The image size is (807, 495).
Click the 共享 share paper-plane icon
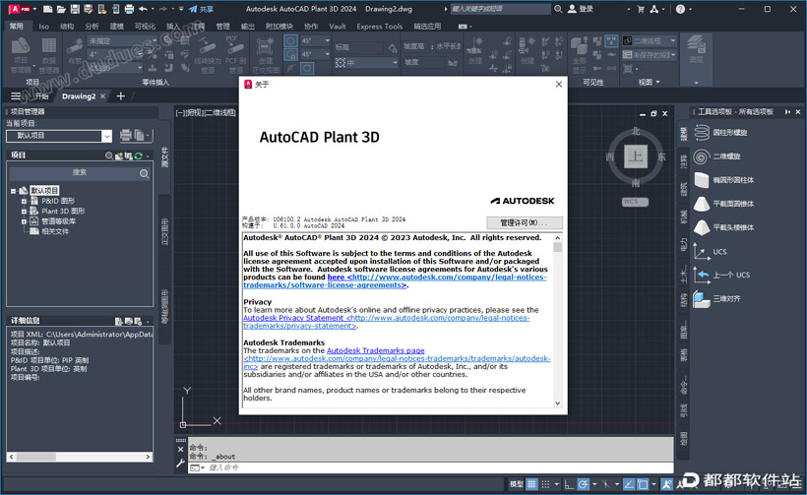201,9
